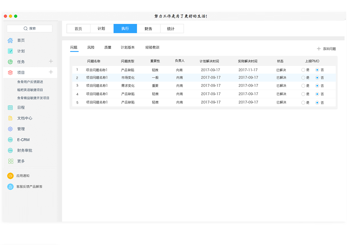Screen dimensions: 349x245
Task: Click the 添加问题 label
Action: click(x=329, y=49)
